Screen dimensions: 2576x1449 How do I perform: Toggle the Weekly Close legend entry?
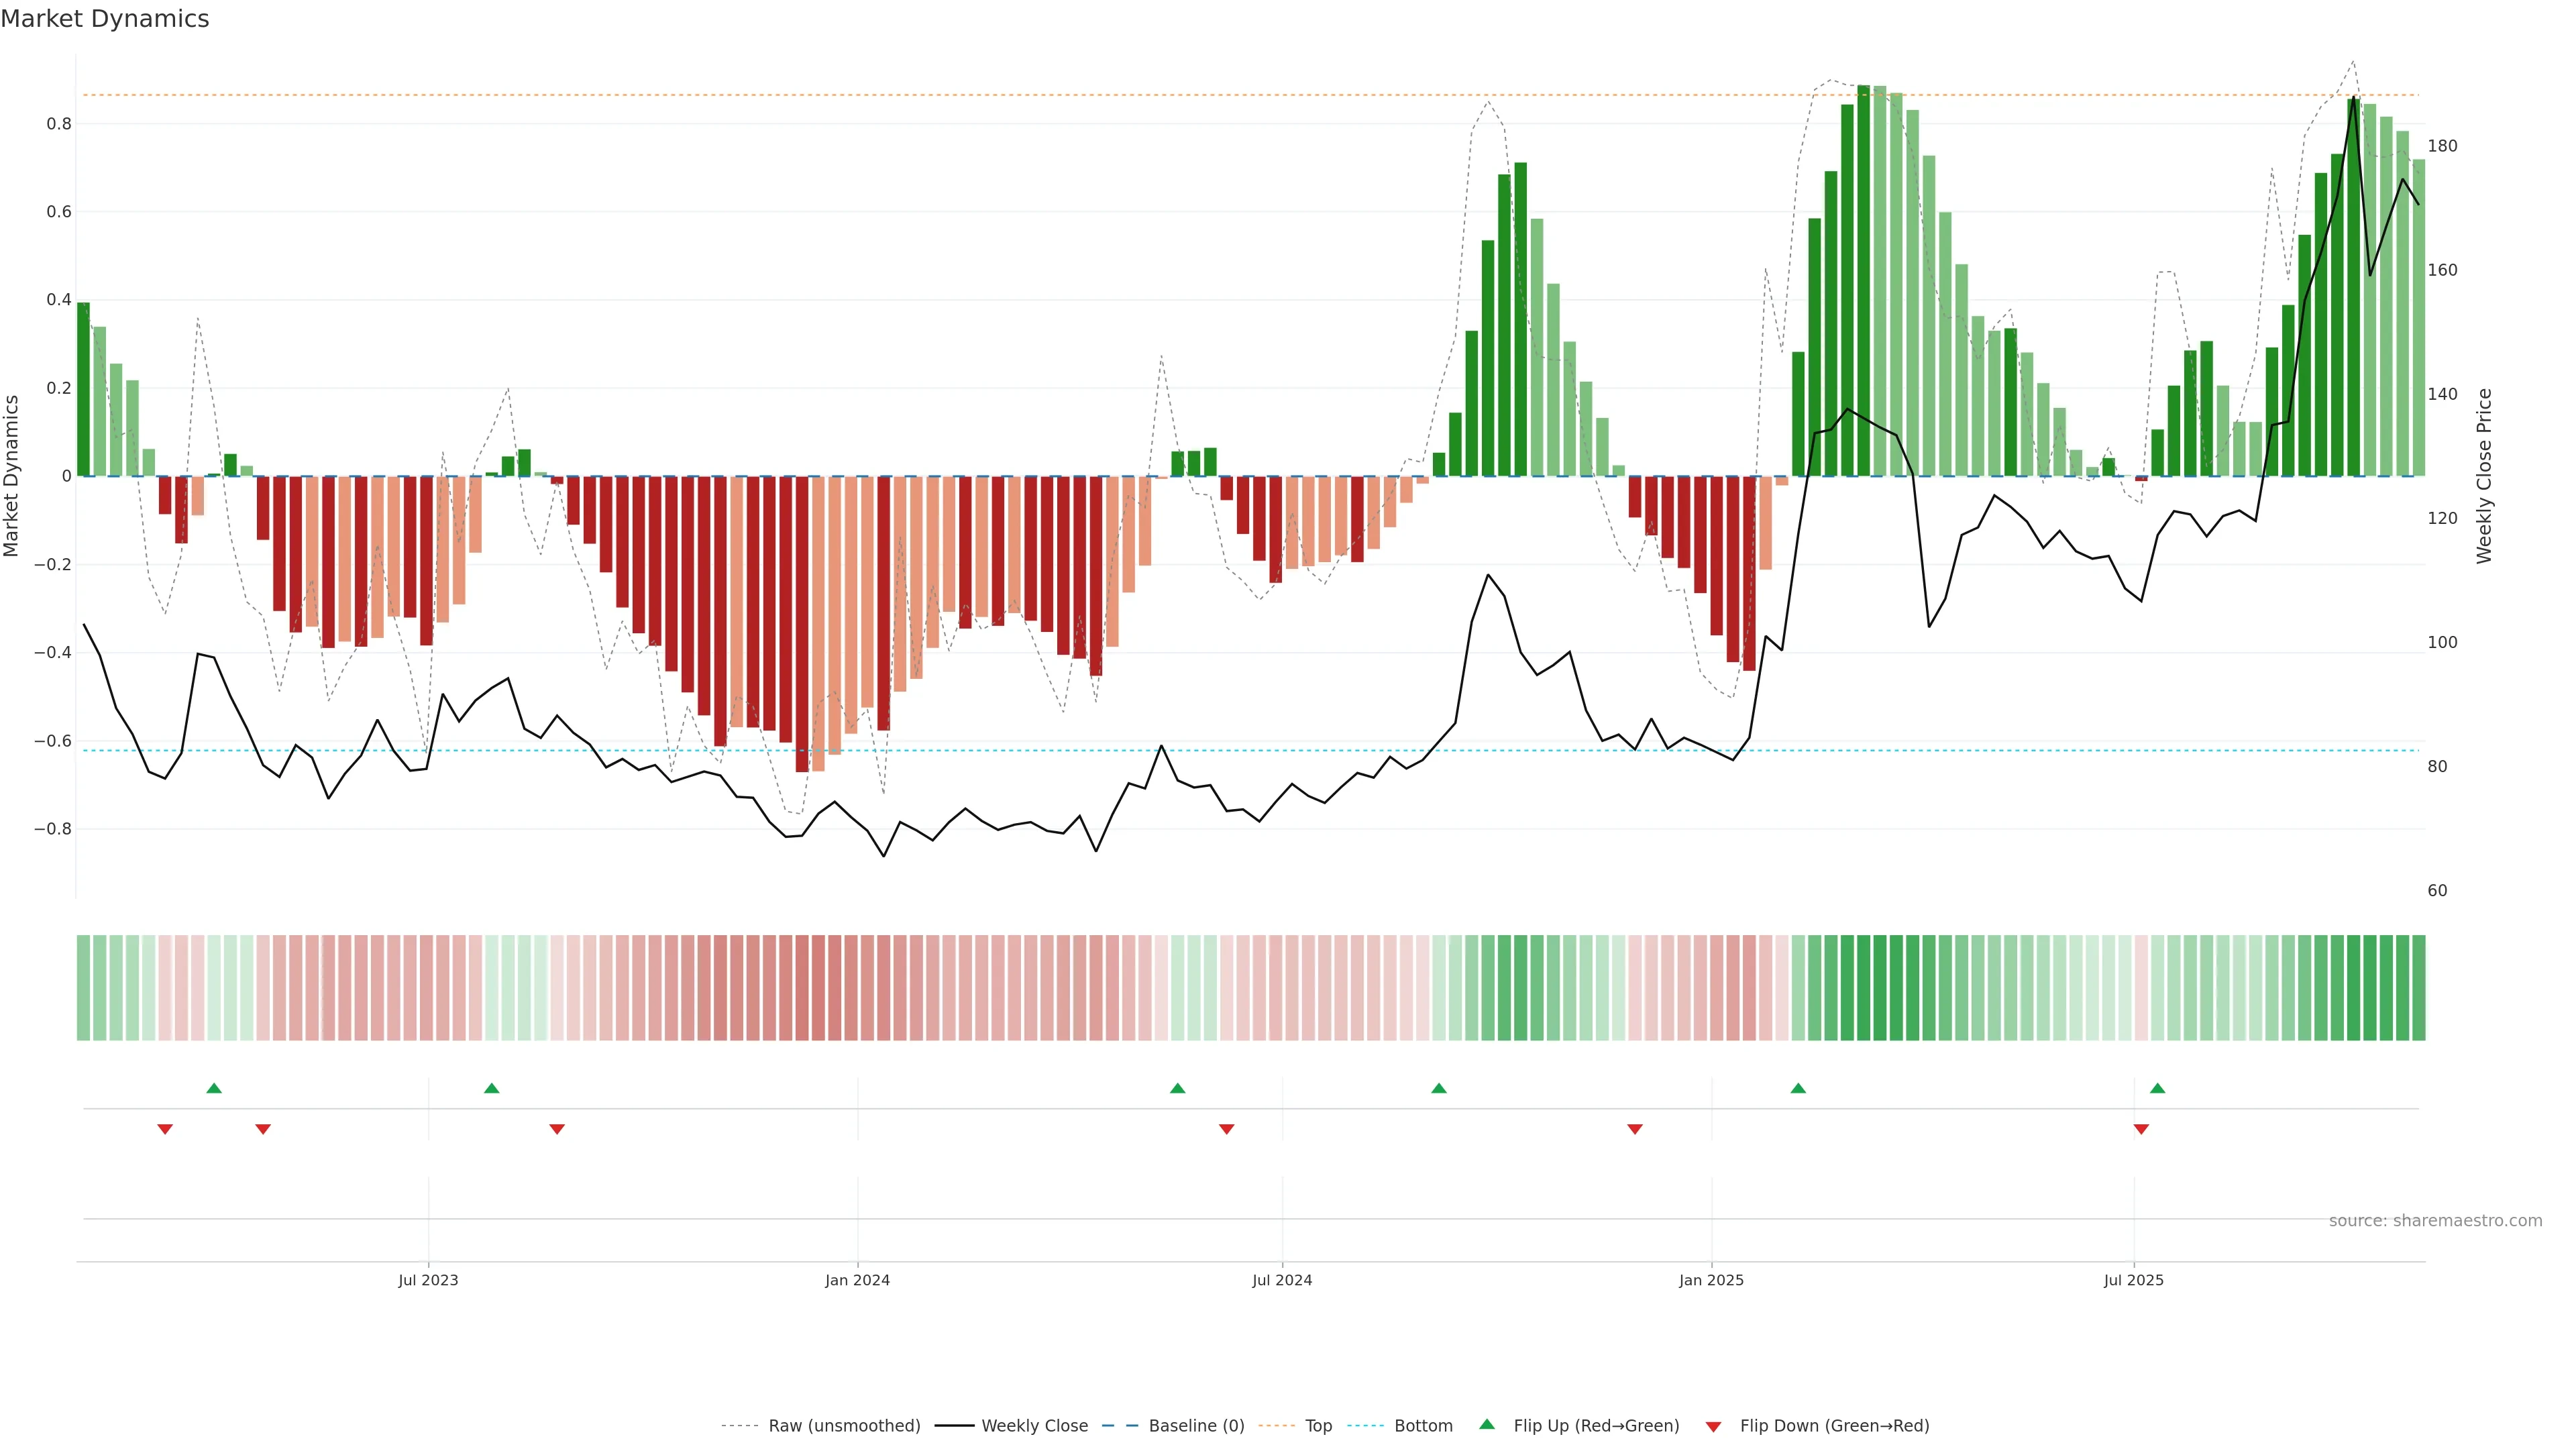tap(1034, 1426)
